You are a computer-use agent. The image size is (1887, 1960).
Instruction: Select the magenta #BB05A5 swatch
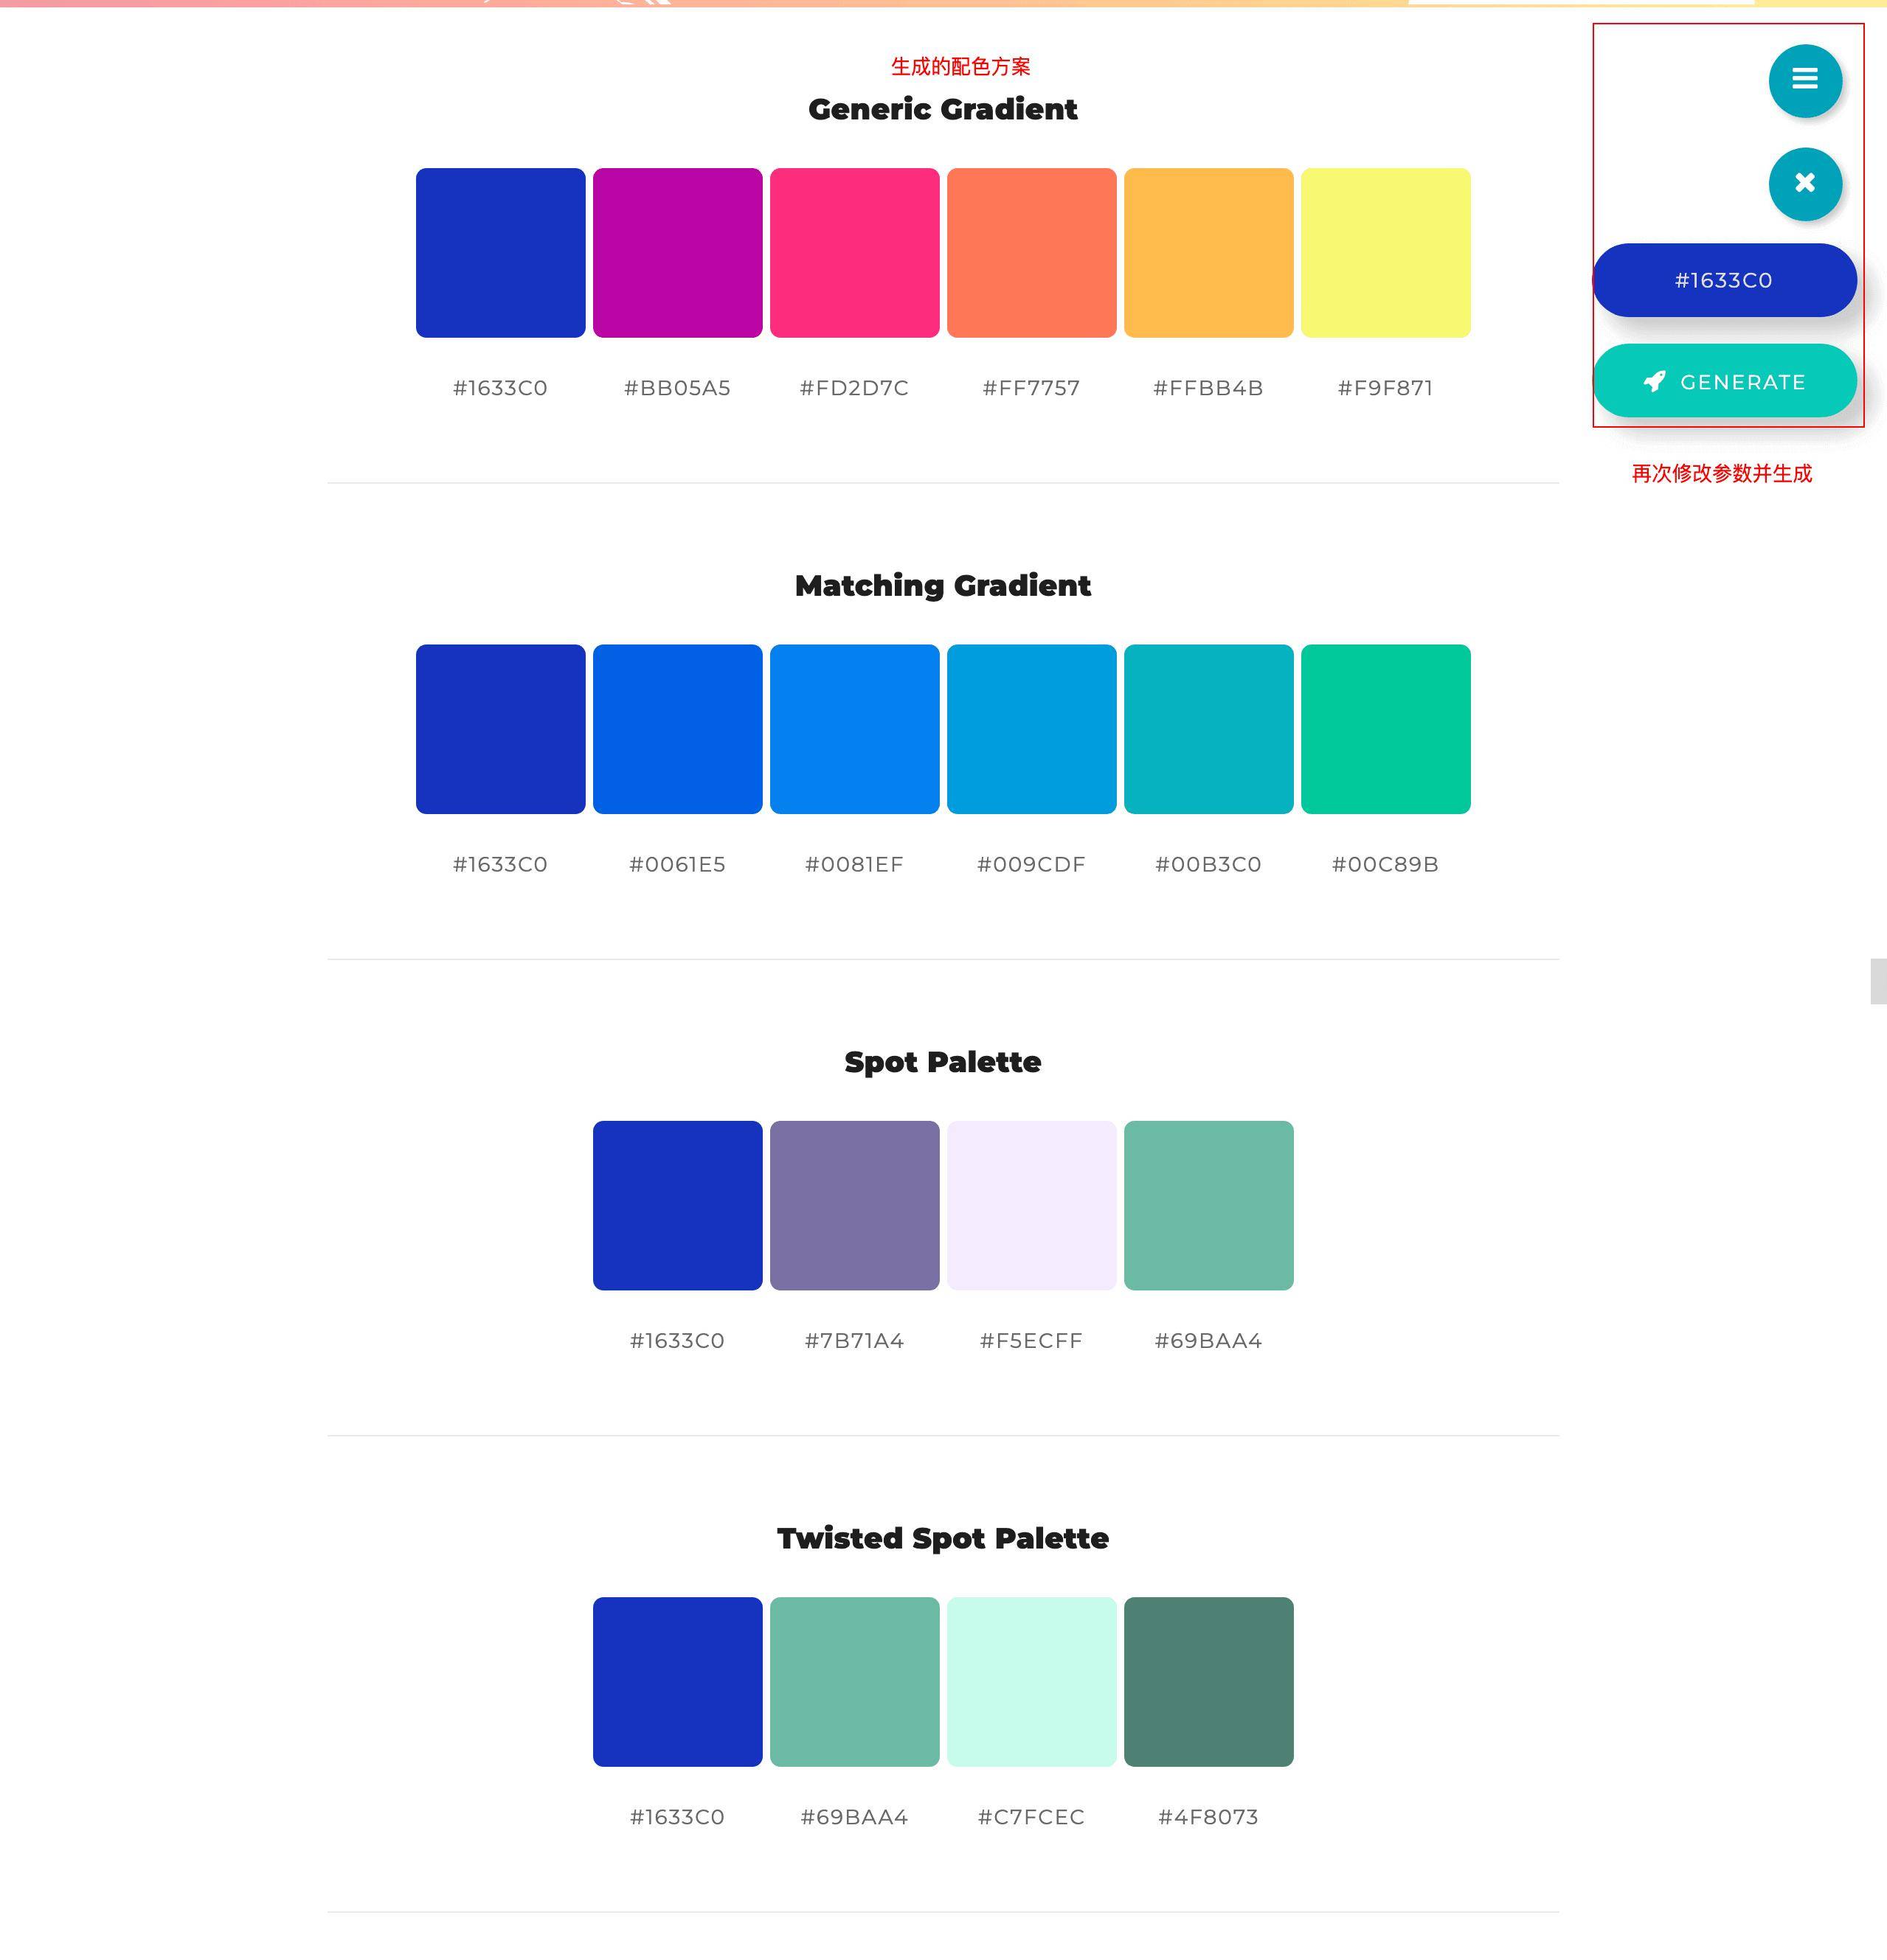pyautogui.click(x=677, y=253)
